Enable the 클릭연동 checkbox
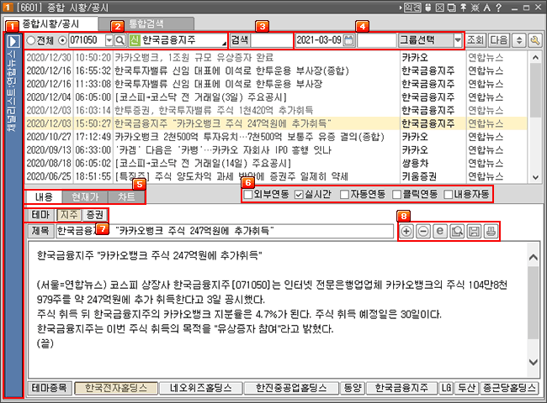 pos(396,195)
